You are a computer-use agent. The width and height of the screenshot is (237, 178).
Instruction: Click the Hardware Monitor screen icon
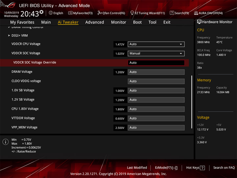[x=199, y=22]
